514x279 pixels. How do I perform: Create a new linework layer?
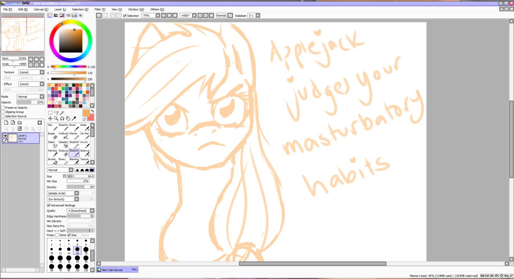13,123
